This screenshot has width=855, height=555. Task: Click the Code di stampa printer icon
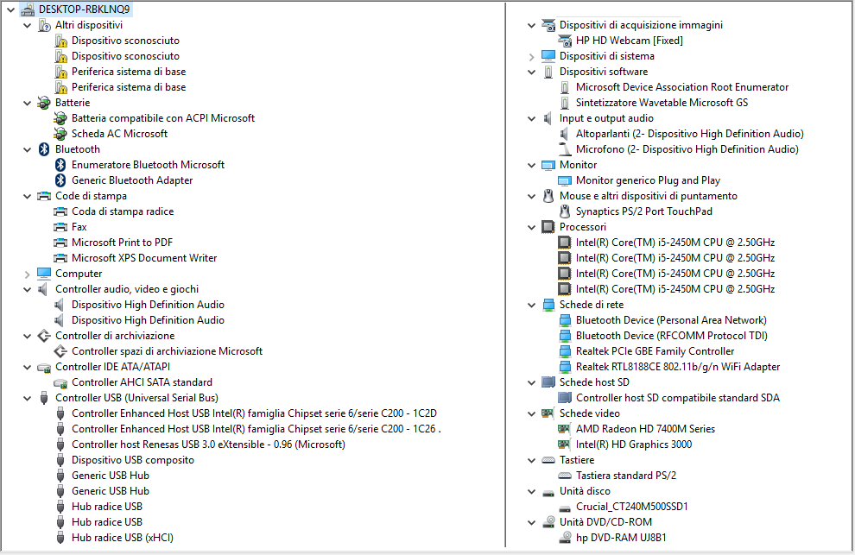coord(44,196)
